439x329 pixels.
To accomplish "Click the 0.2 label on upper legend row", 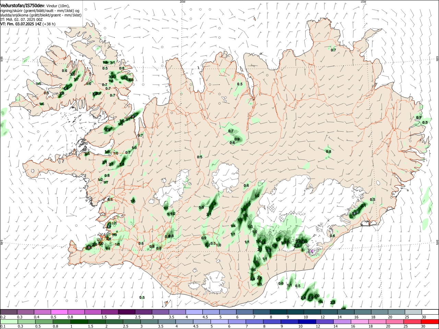I will tap(3, 317).
